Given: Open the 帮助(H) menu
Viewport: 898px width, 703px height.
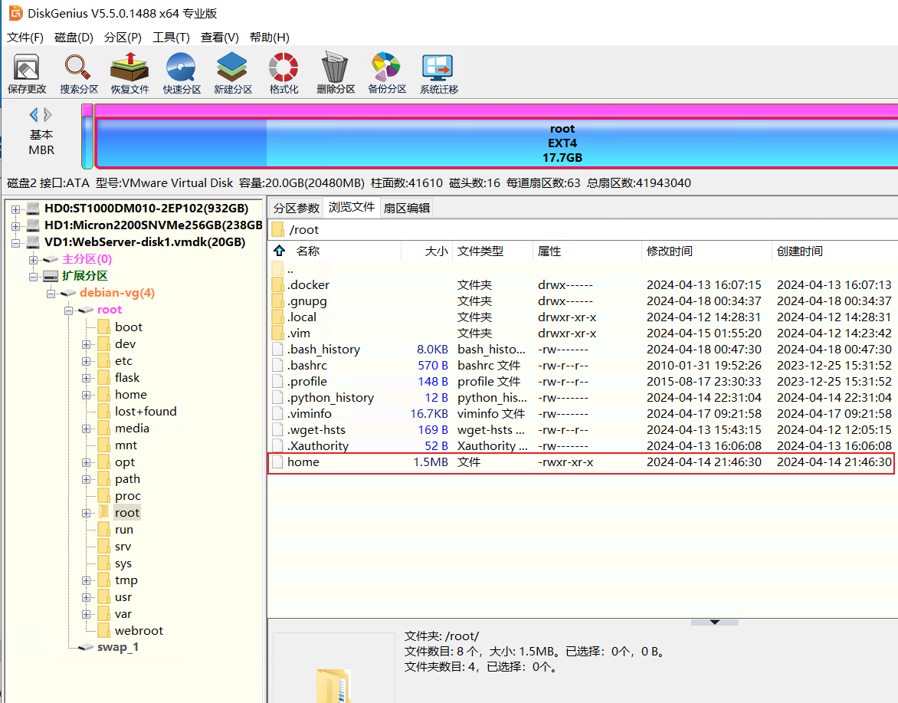Looking at the screenshot, I should (x=270, y=38).
